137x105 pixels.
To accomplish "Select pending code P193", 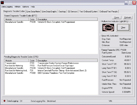I will point(32,66).
